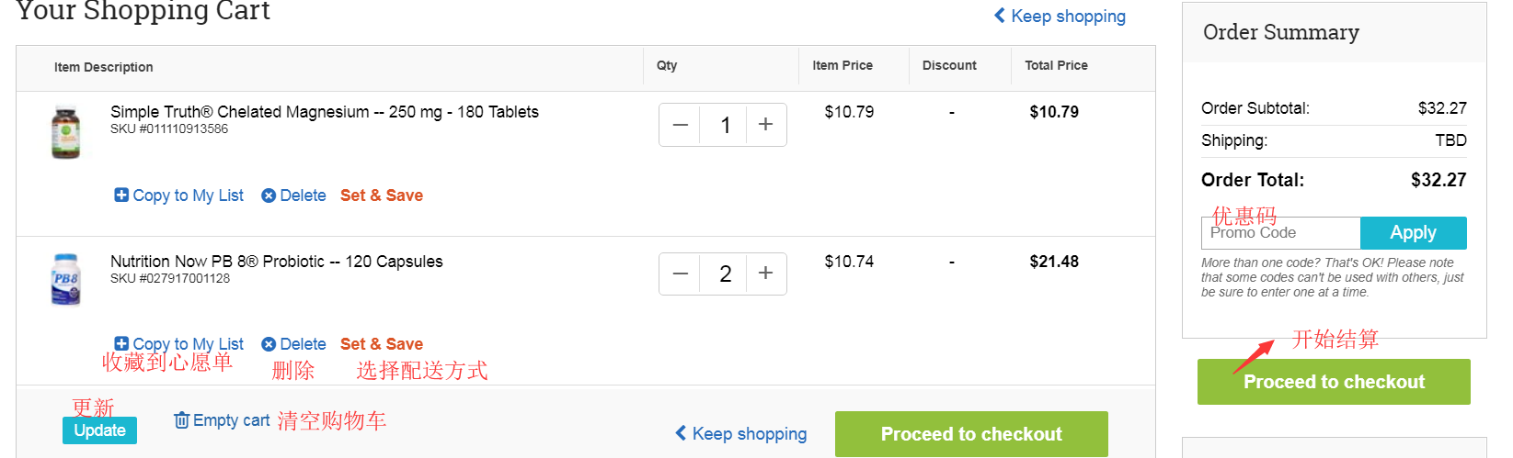Delete the Chelated Magnesium item
Screen dimensions: 1513x458
click(294, 195)
